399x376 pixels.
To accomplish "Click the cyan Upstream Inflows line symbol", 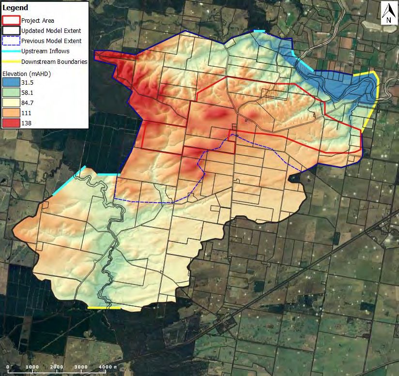I will [x=11, y=51].
